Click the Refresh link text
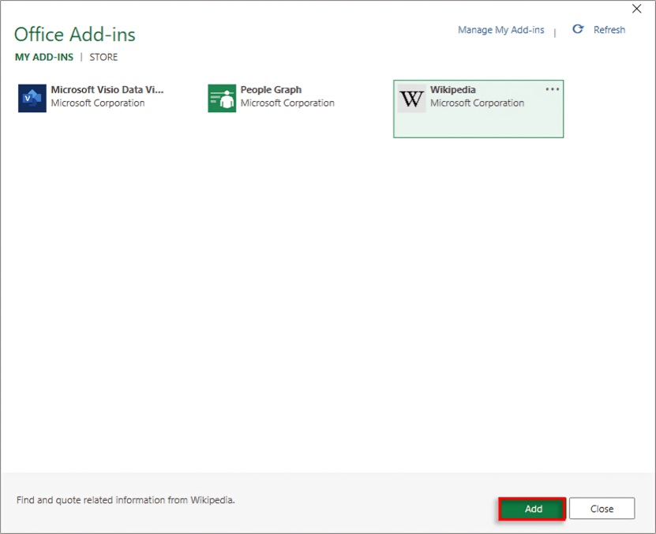Screen dimensions: 656x534 click(x=609, y=30)
